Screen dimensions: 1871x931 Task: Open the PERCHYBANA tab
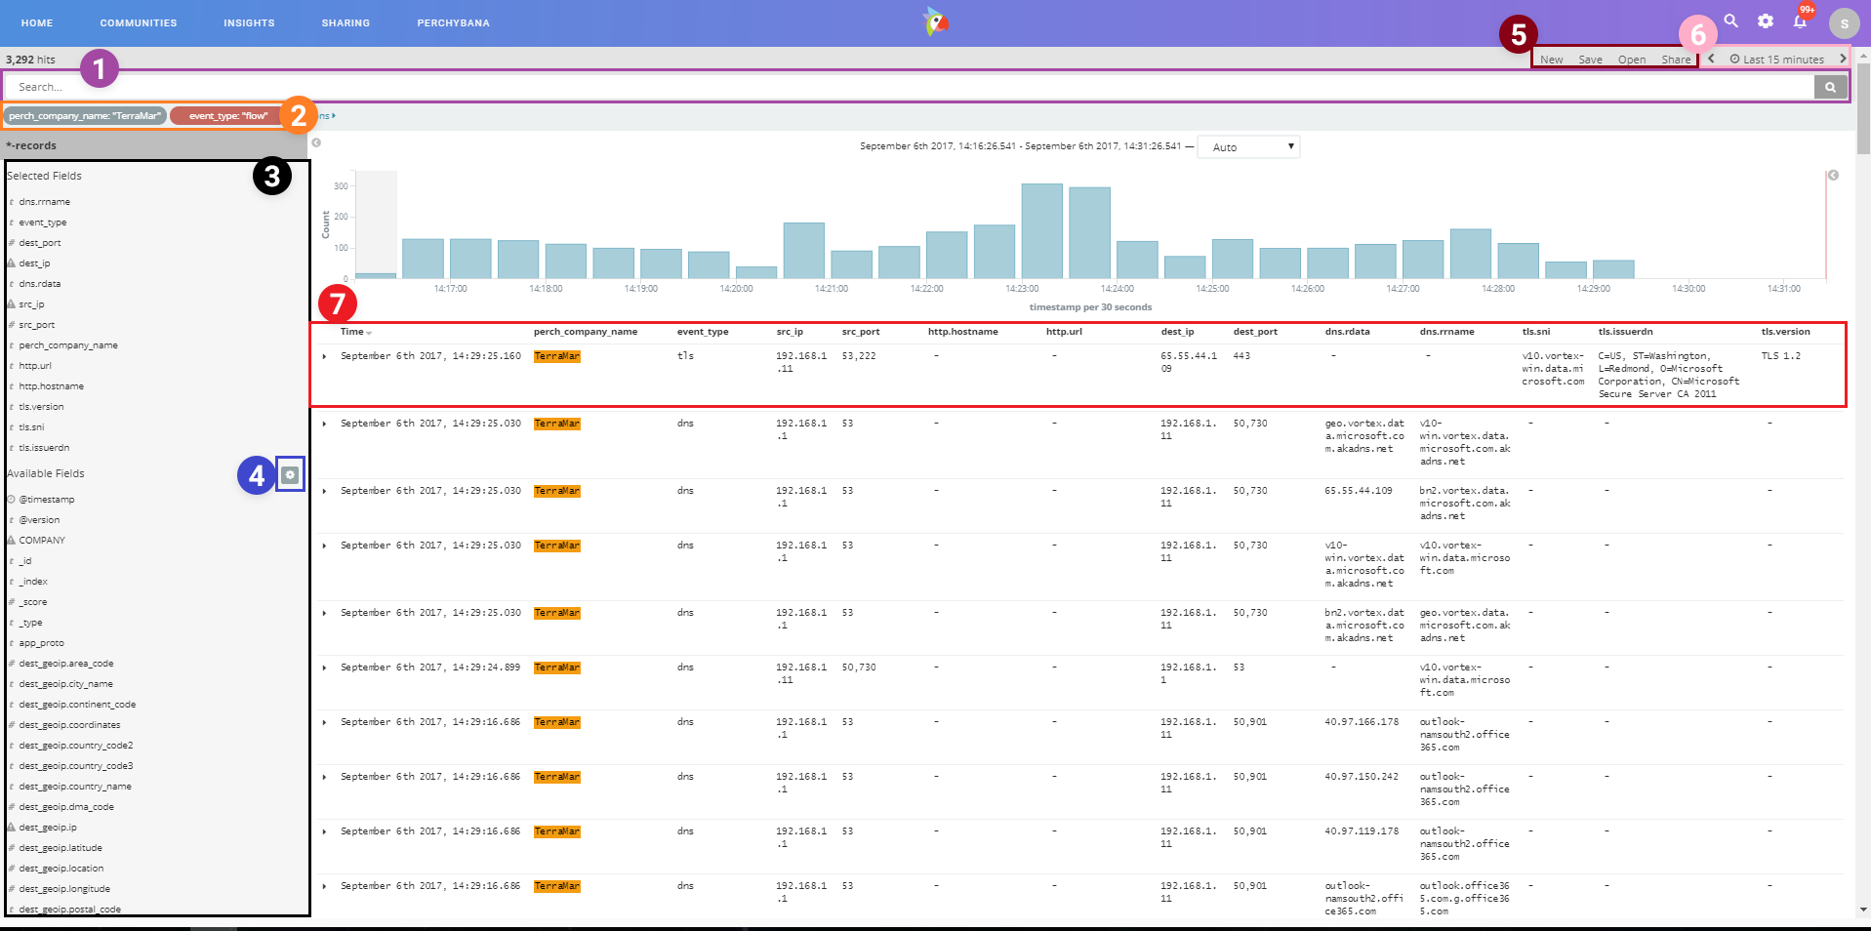click(453, 22)
